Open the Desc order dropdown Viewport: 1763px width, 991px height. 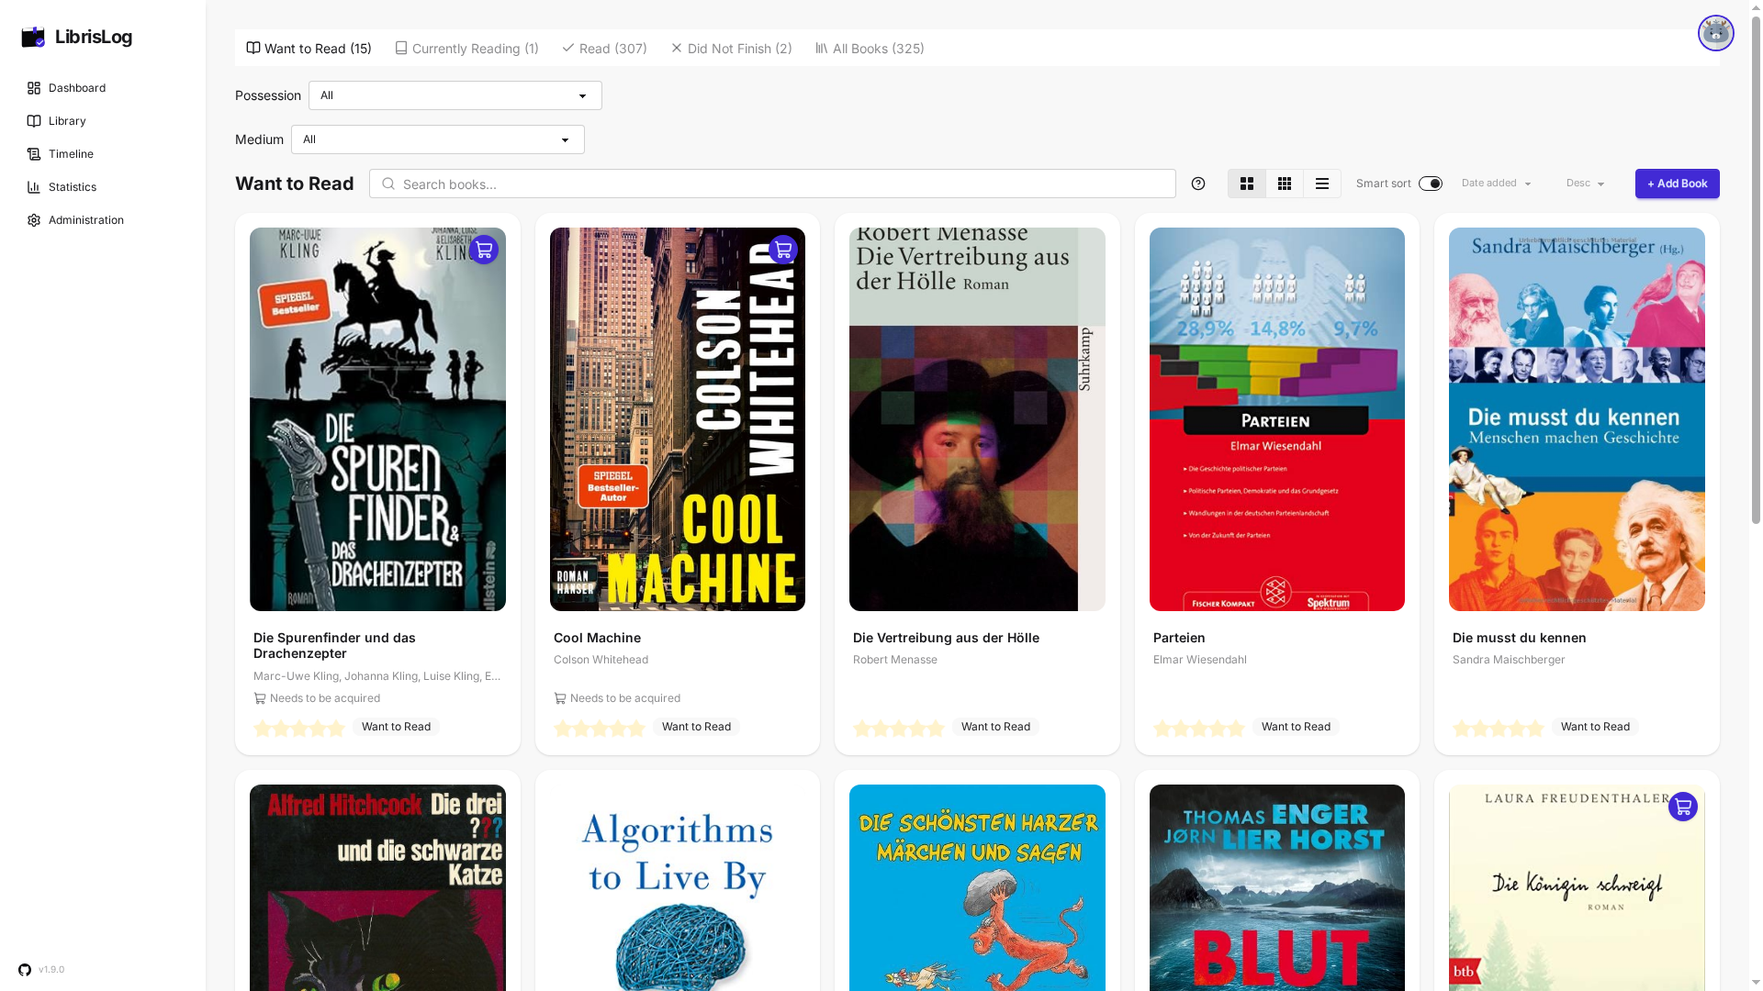[x=1586, y=184]
